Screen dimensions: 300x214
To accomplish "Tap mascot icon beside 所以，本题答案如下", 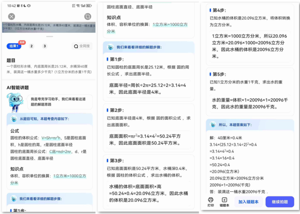I will [213, 125].
